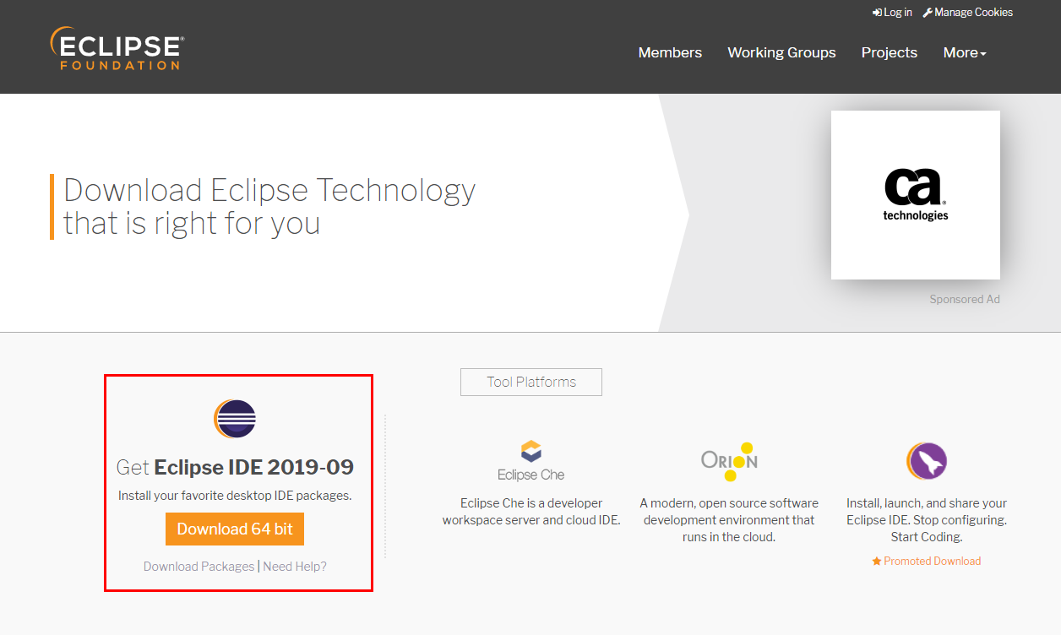Click the Promoted Download link
The width and height of the screenshot is (1061, 635).
pyautogui.click(x=927, y=561)
